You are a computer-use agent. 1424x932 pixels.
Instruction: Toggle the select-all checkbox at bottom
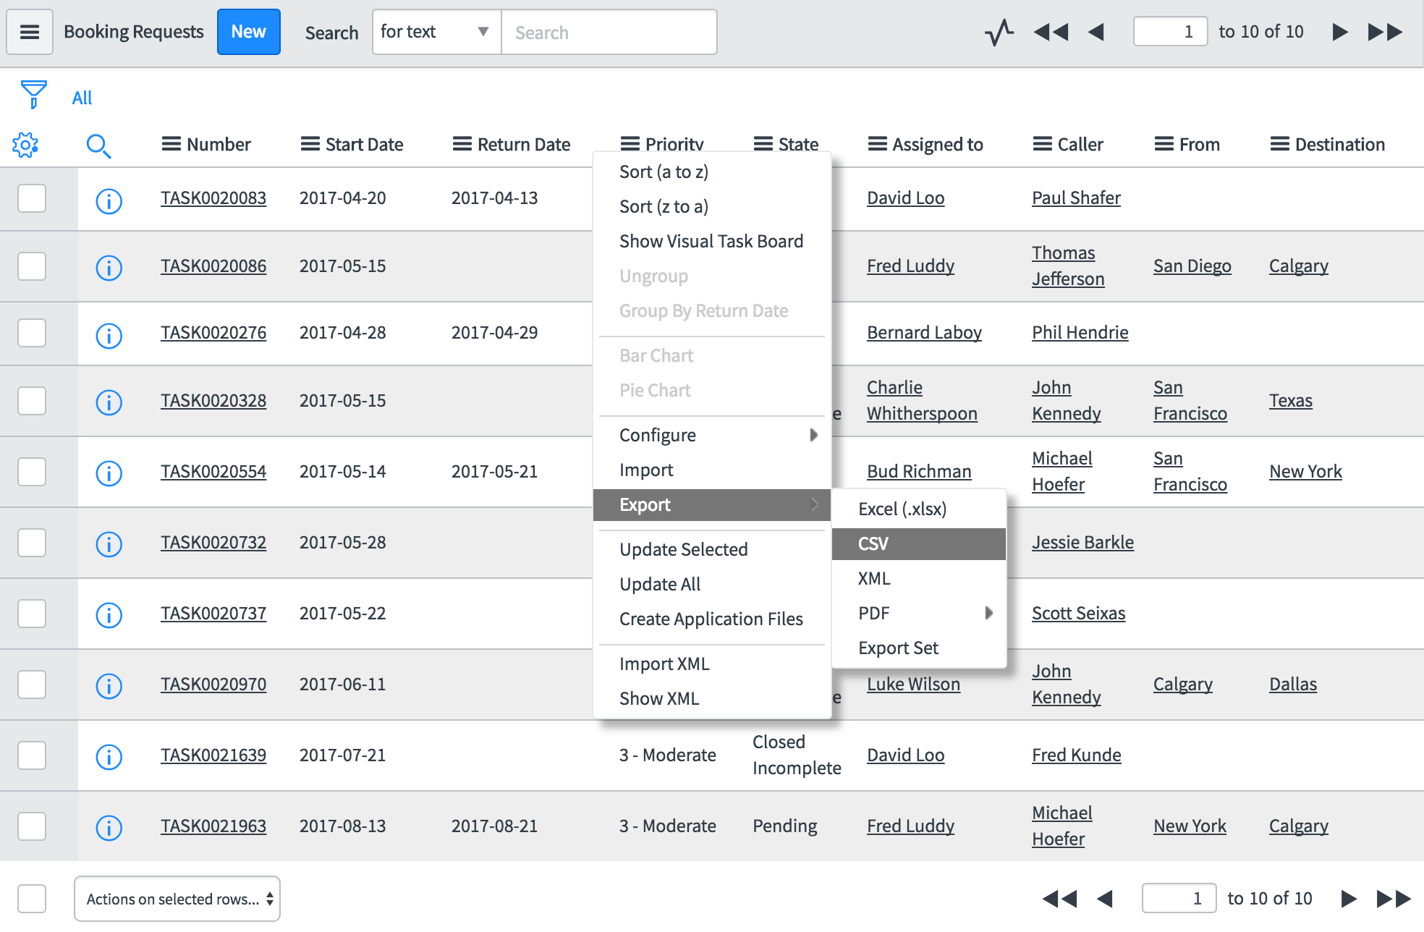pos(32,899)
